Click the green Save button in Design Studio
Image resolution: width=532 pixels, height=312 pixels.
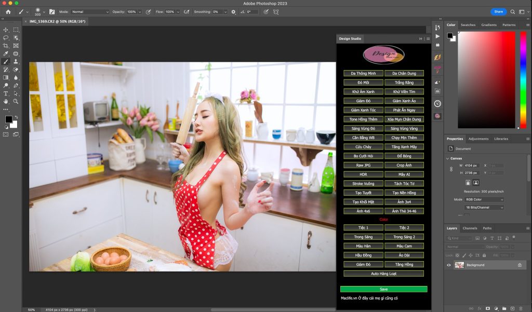tap(383, 289)
